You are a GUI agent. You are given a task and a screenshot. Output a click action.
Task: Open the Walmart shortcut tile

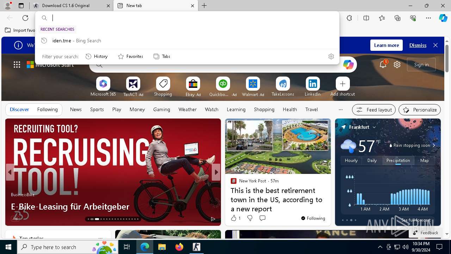coord(253,86)
